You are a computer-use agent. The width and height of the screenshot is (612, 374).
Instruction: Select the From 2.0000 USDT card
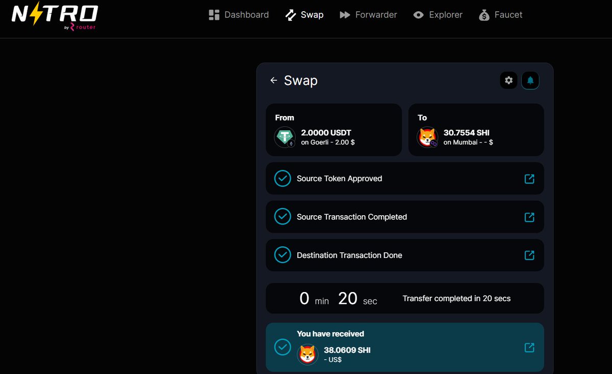pyautogui.click(x=334, y=130)
